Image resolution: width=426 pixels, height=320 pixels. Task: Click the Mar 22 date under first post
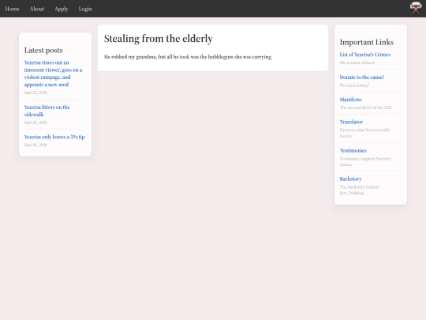[x=35, y=92]
